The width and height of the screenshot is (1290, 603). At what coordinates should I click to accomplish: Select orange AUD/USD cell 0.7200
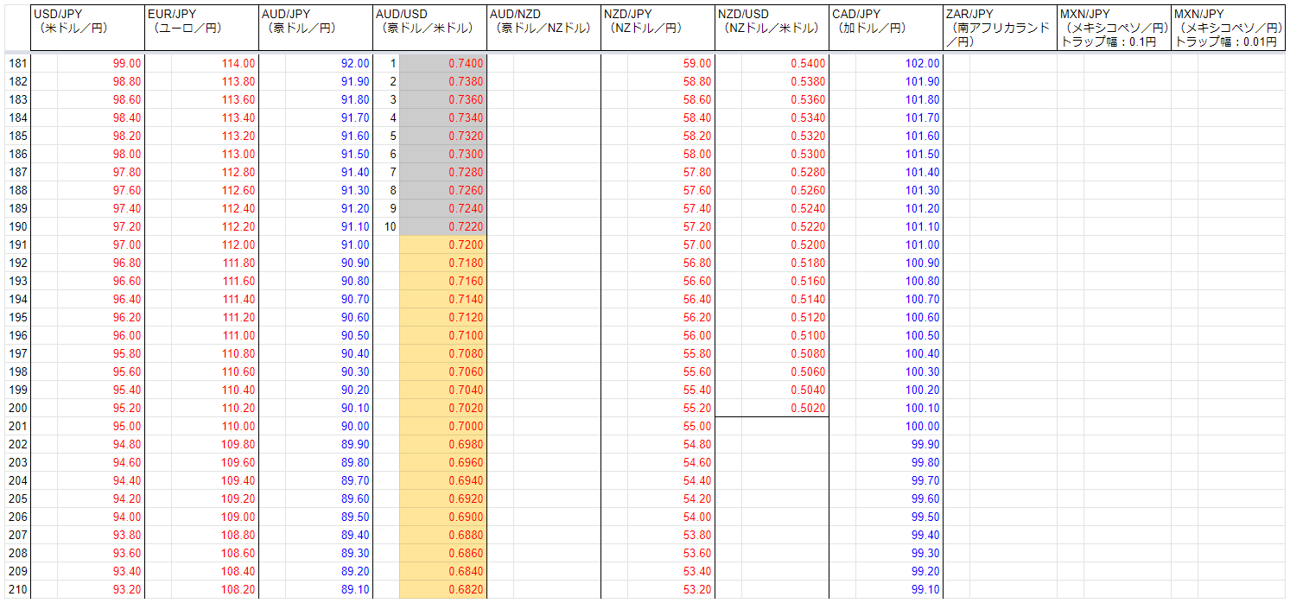(x=443, y=244)
